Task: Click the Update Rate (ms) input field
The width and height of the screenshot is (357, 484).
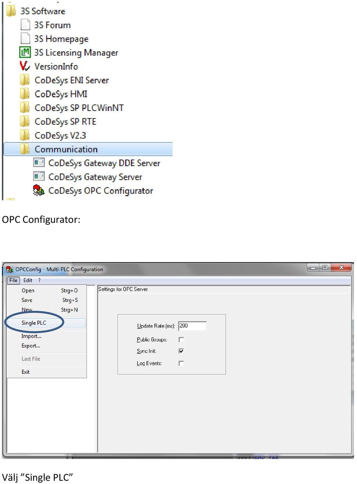Action: [192, 326]
